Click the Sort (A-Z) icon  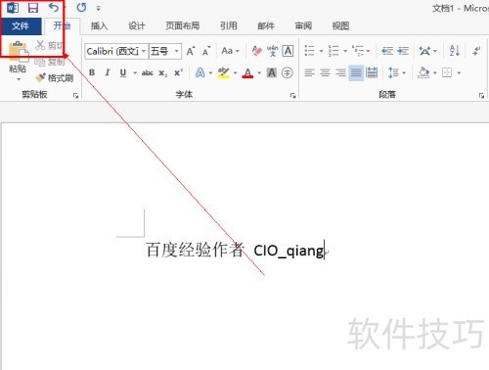click(x=455, y=51)
